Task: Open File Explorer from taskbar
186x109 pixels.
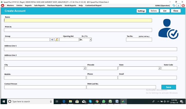Action: [70, 101]
